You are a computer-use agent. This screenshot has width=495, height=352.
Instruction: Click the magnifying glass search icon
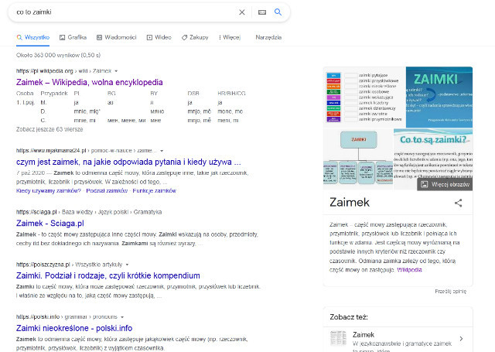[278, 12]
